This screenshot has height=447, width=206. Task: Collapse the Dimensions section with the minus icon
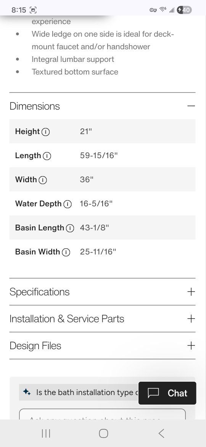tap(191, 106)
